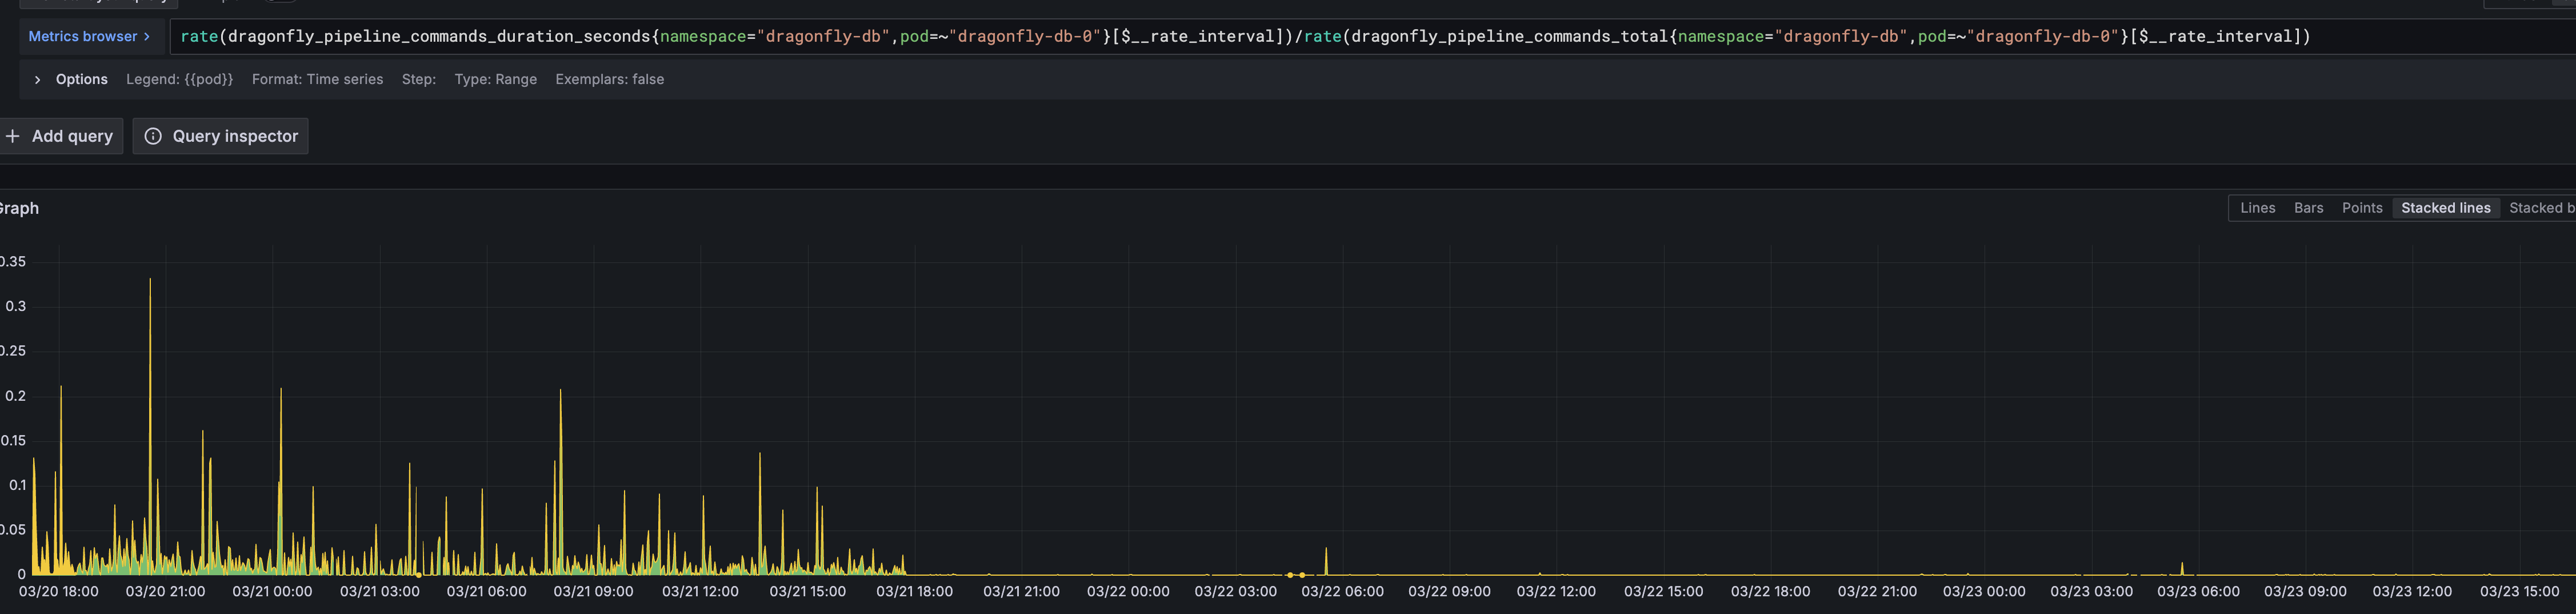Switch graph style to Bars
2576x614 pixels.
[2309, 208]
